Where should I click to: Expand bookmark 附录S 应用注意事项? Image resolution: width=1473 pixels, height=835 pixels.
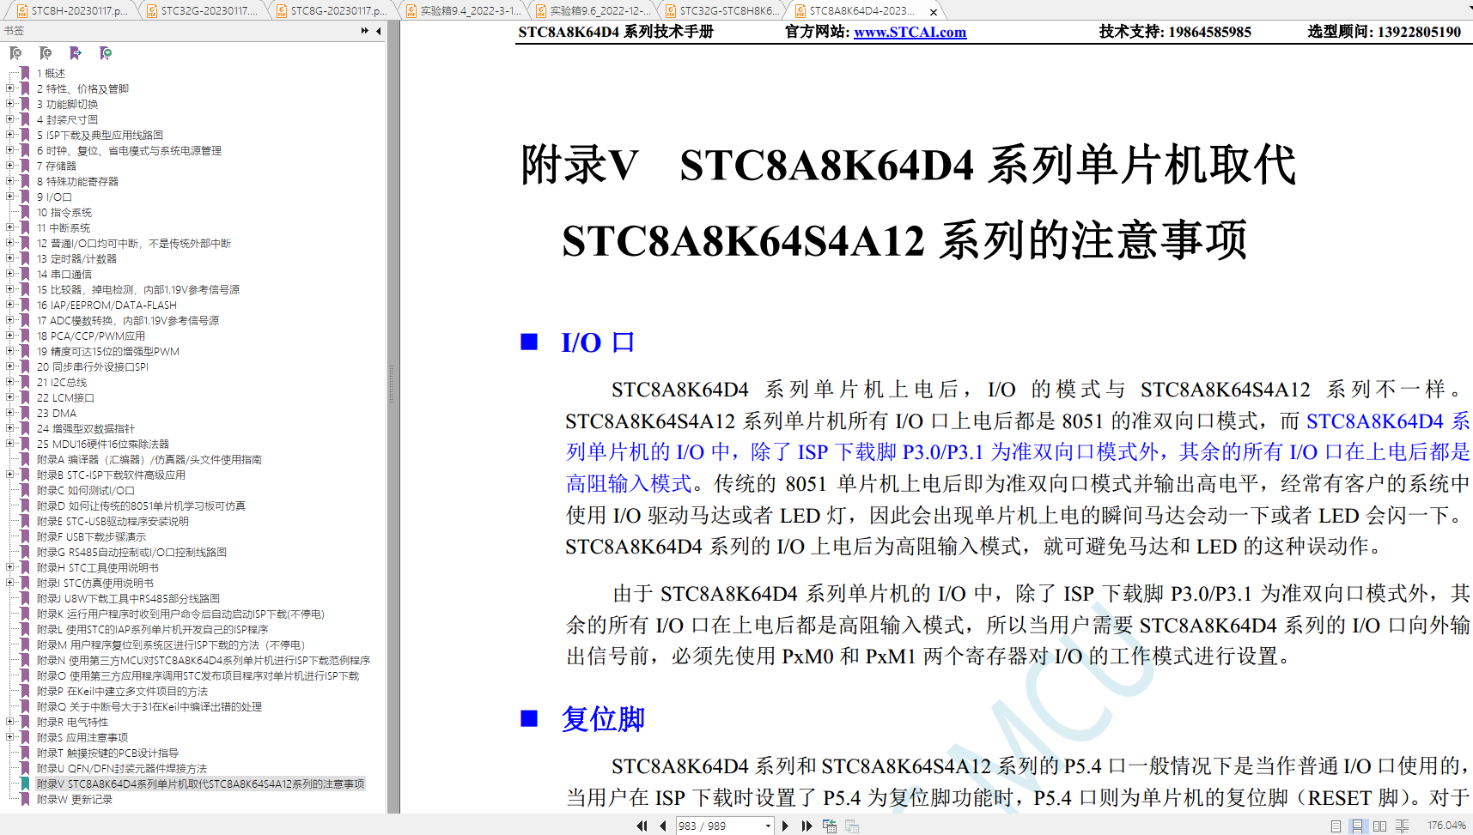(x=9, y=737)
